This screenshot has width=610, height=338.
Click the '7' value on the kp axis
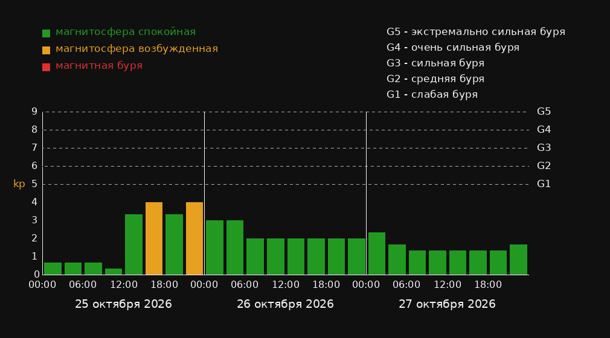tap(34, 148)
